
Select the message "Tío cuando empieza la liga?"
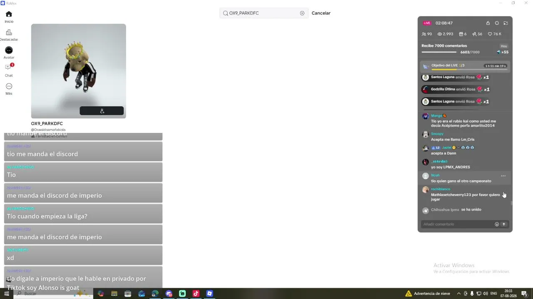click(x=83, y=213)
